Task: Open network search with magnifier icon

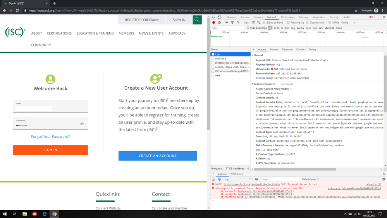Action: coord(238,22)
